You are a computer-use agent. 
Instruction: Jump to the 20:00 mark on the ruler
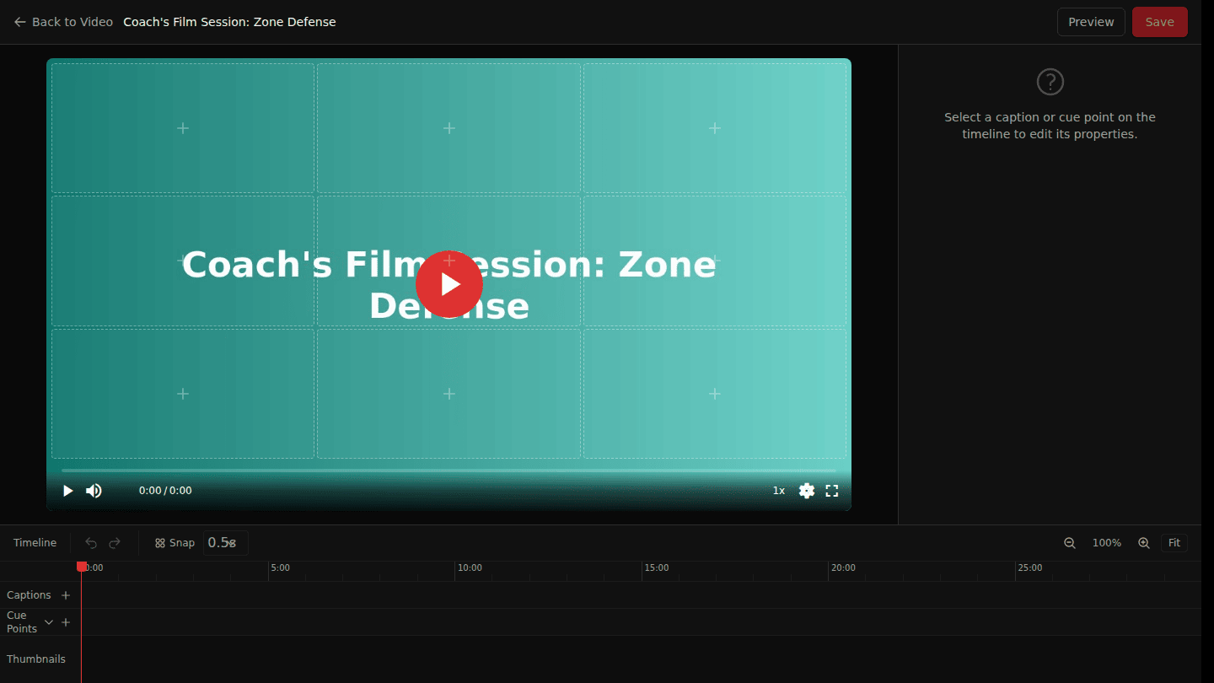(x=843, y=568)
